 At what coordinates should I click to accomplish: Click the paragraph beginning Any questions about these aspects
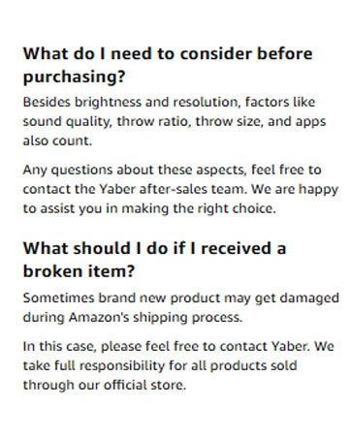[180, 189]
